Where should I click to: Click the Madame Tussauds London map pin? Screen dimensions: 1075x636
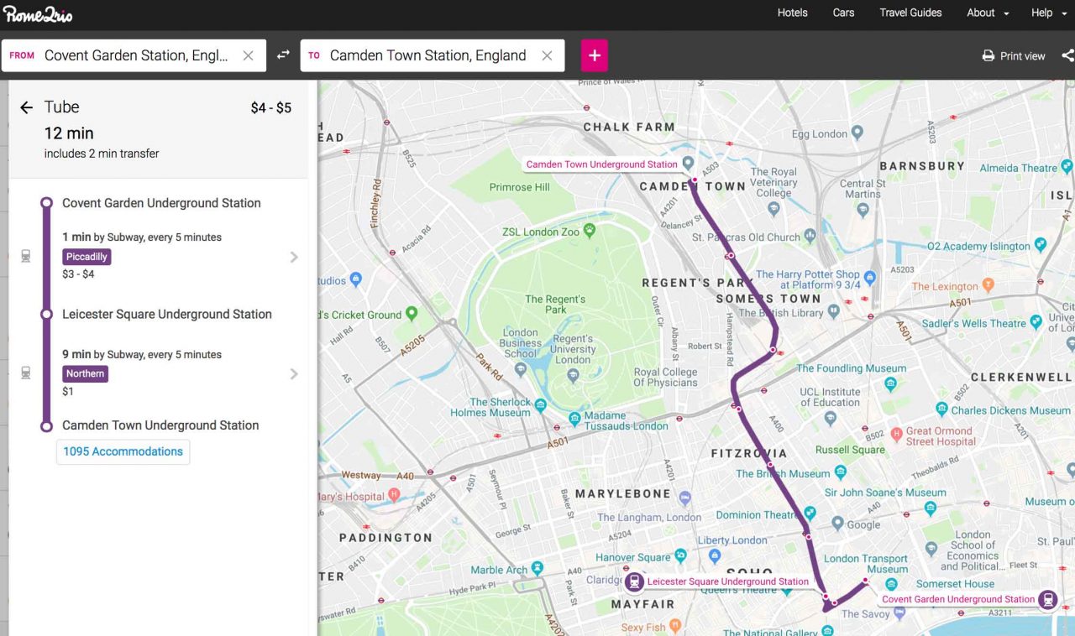point(574,417)
